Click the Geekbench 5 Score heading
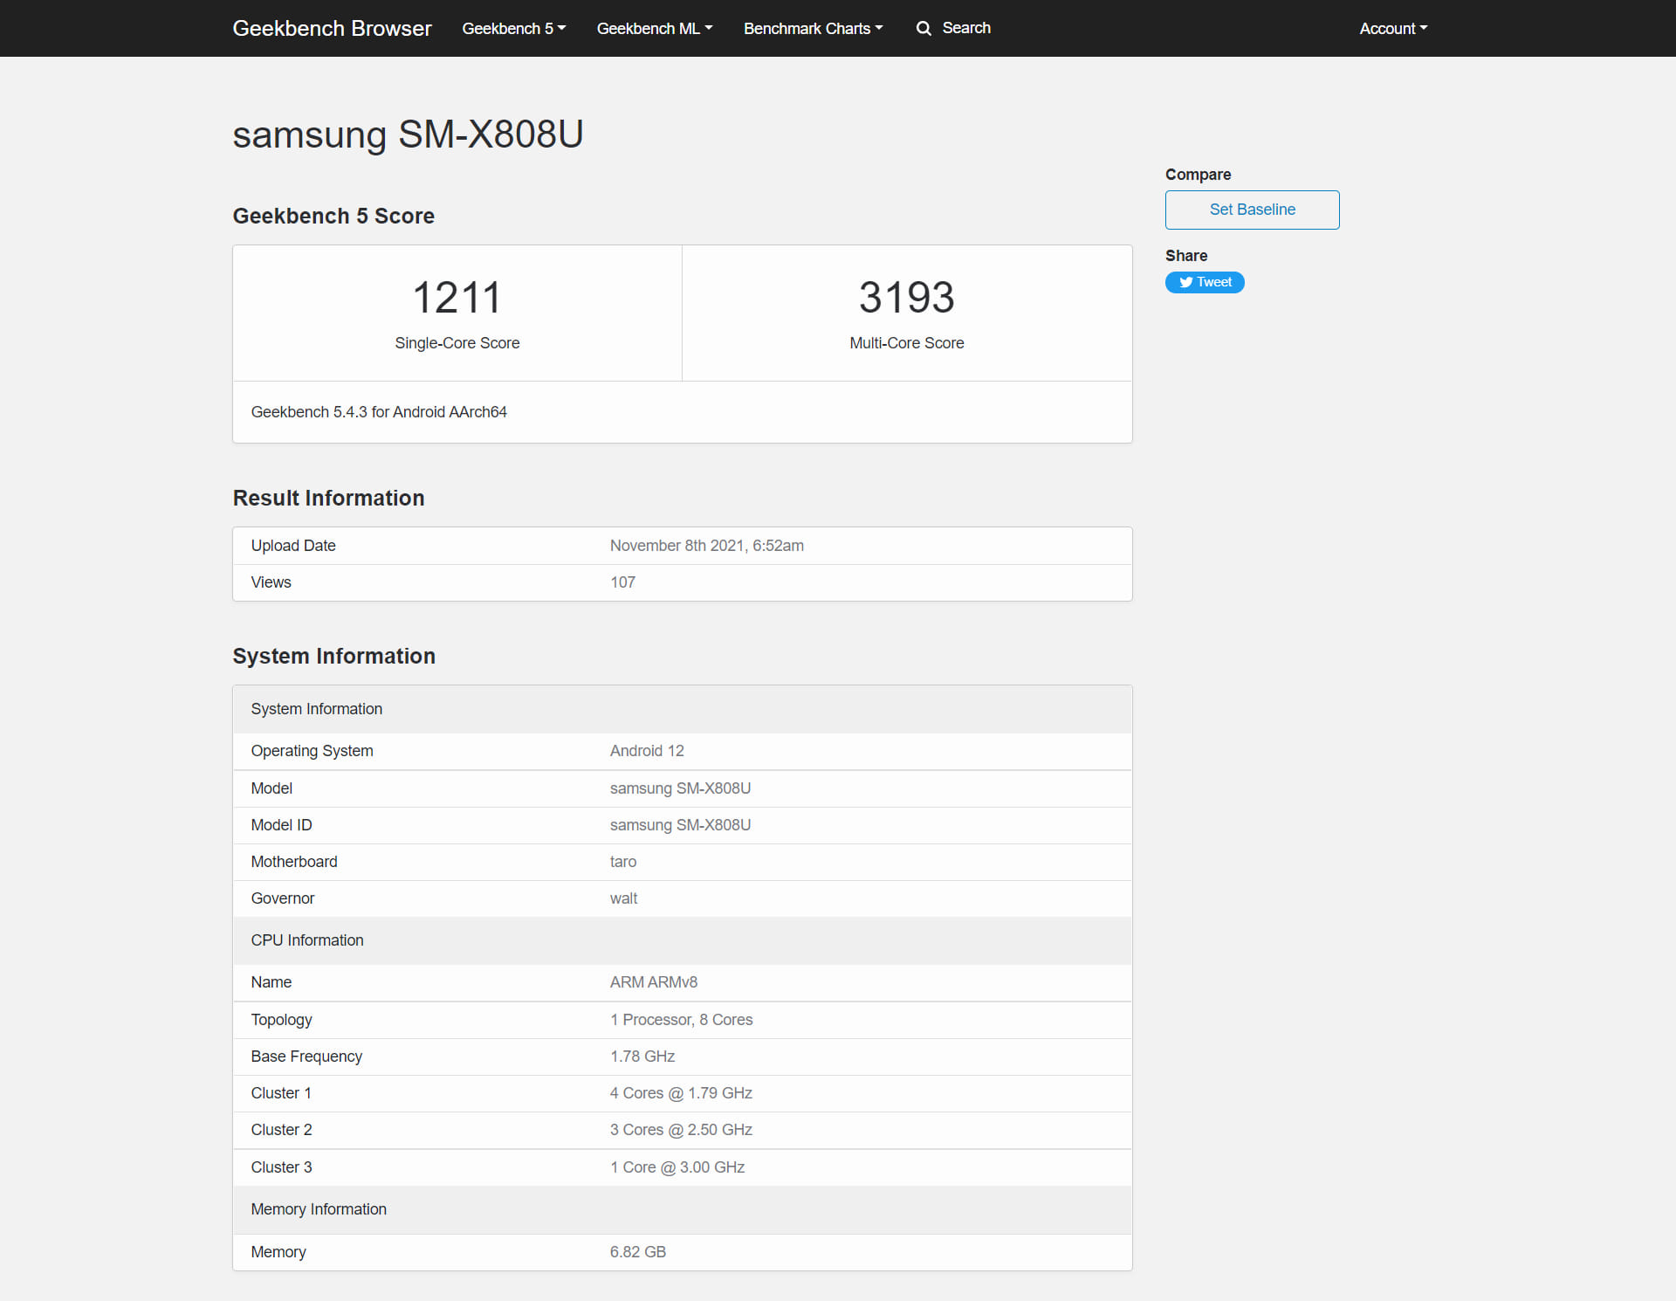 (333, 216)
